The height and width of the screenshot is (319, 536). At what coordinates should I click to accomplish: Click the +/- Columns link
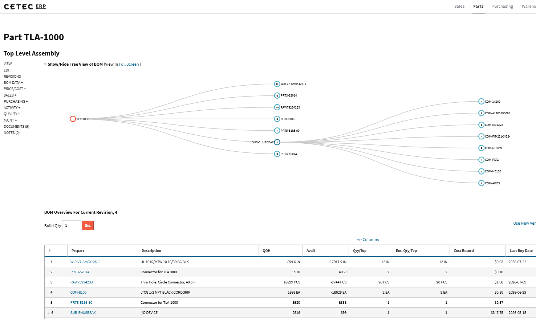click(x=368, y=240)
